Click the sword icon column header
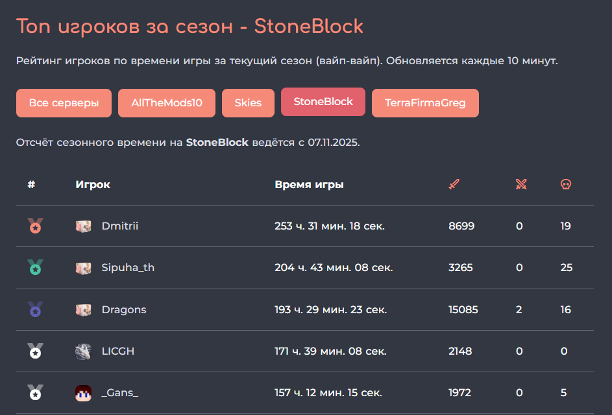 (454, 185)
